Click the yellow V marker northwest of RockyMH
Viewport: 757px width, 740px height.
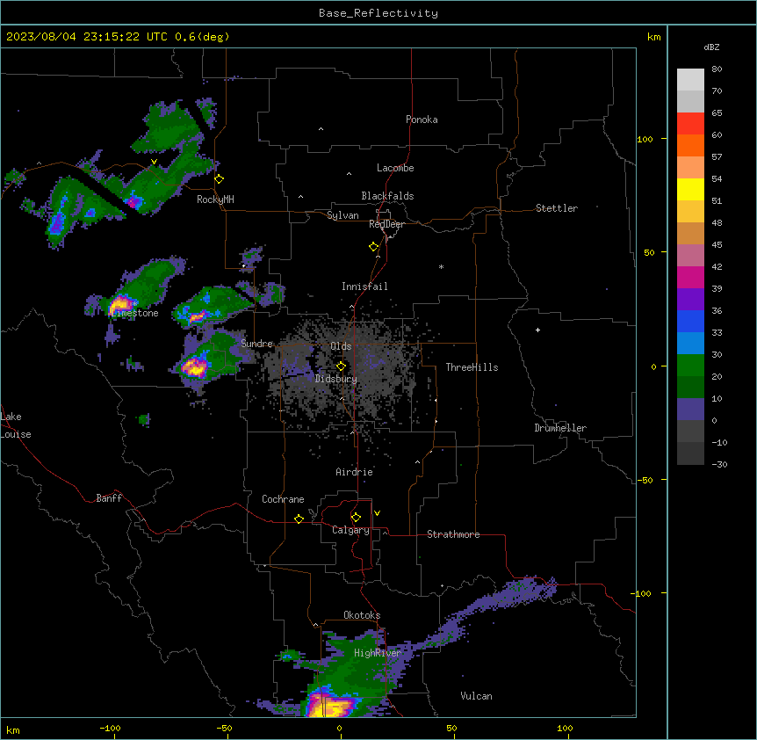154,162
